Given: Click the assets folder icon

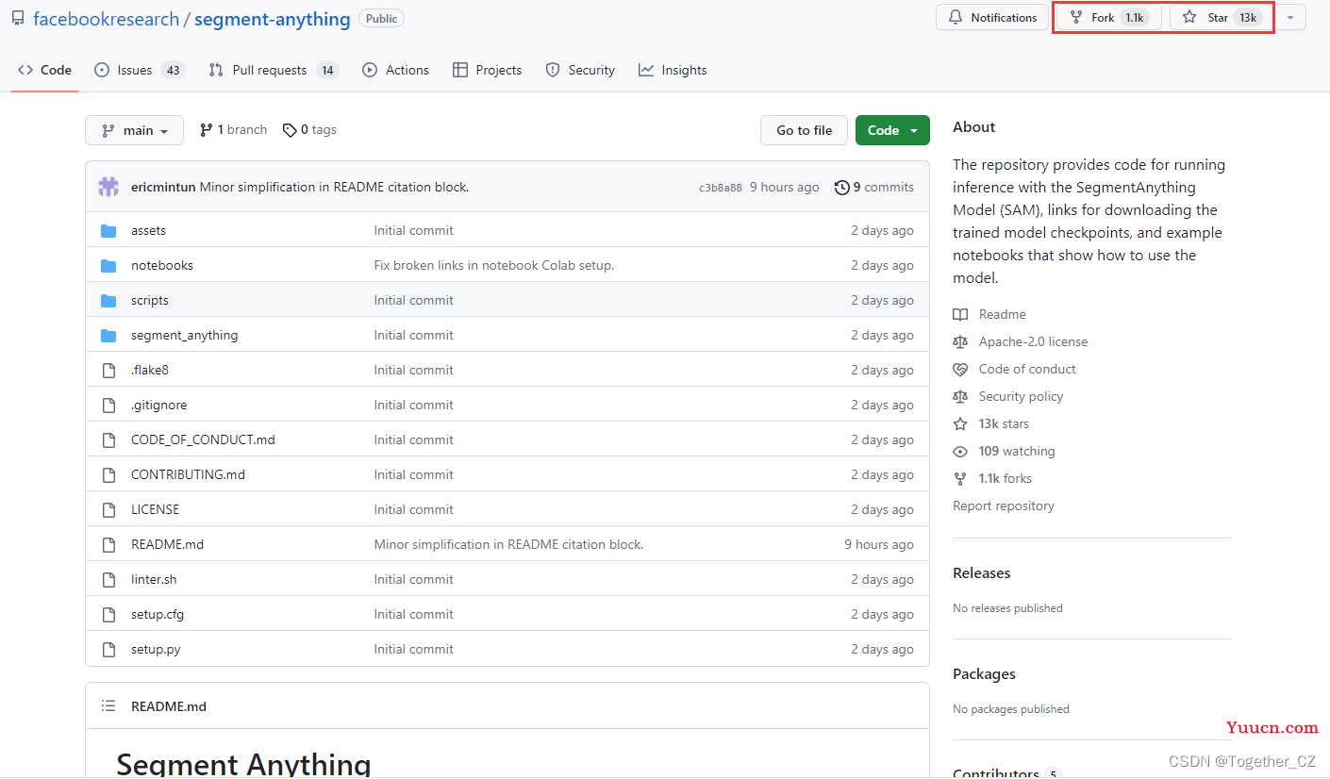Looking at the screenshot, I should tap(108, 231).
